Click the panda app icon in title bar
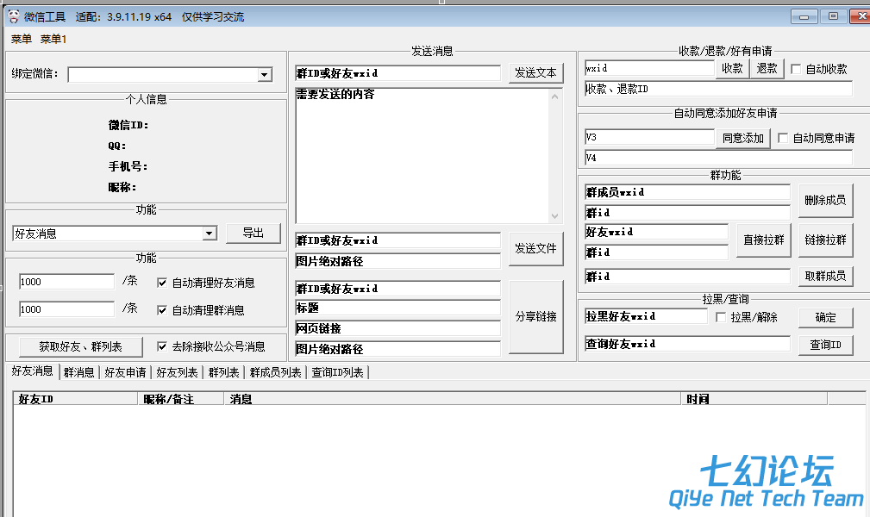 tap(14, 16)
